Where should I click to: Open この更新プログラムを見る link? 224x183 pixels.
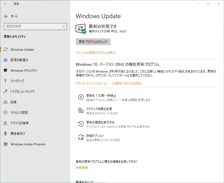coord(126,83)
